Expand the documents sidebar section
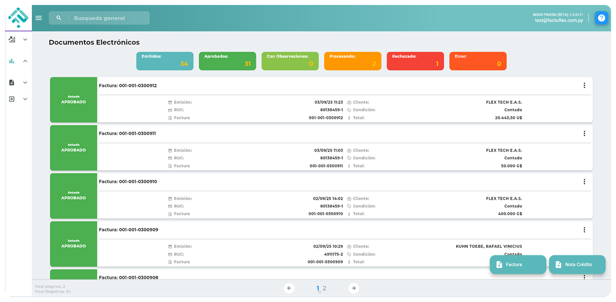Screen dimensions: 616x302 25,82
